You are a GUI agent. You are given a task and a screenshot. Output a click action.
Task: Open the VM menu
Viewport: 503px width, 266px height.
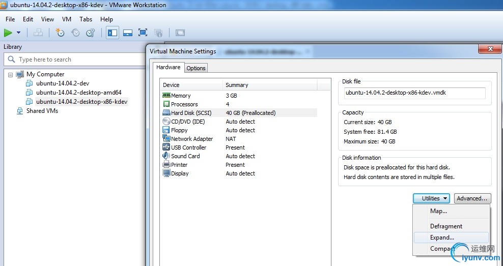click(66, 19)
